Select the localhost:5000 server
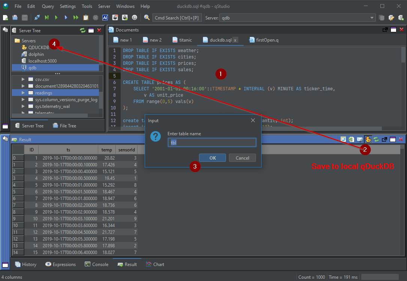Screen dimensions: 407x281 (43, 61)
